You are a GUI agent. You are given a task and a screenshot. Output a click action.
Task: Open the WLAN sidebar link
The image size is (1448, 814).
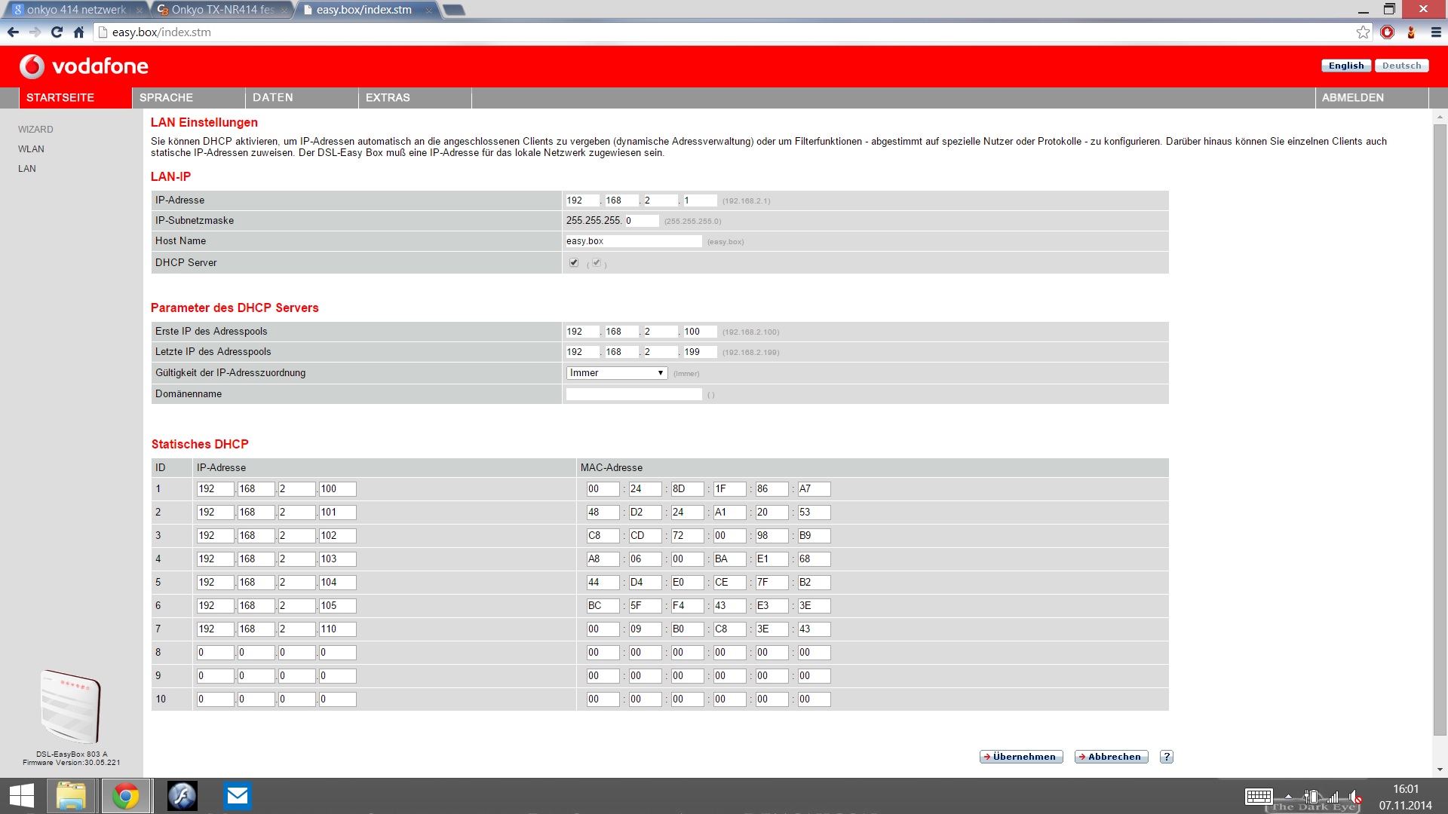31,149
